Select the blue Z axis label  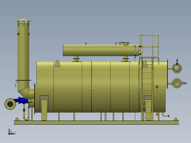click(x=15, y=133)
